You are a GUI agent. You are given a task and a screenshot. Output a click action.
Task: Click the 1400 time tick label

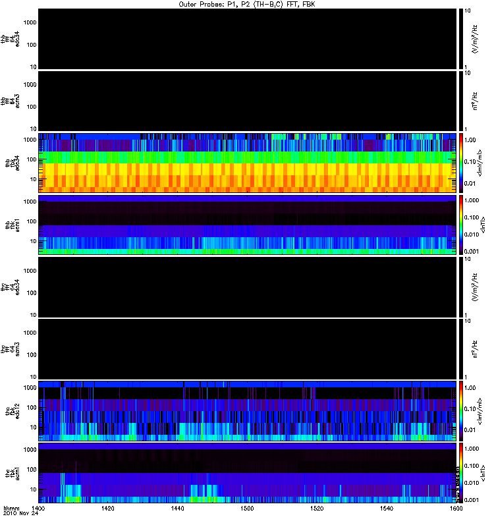click(38, 508)
